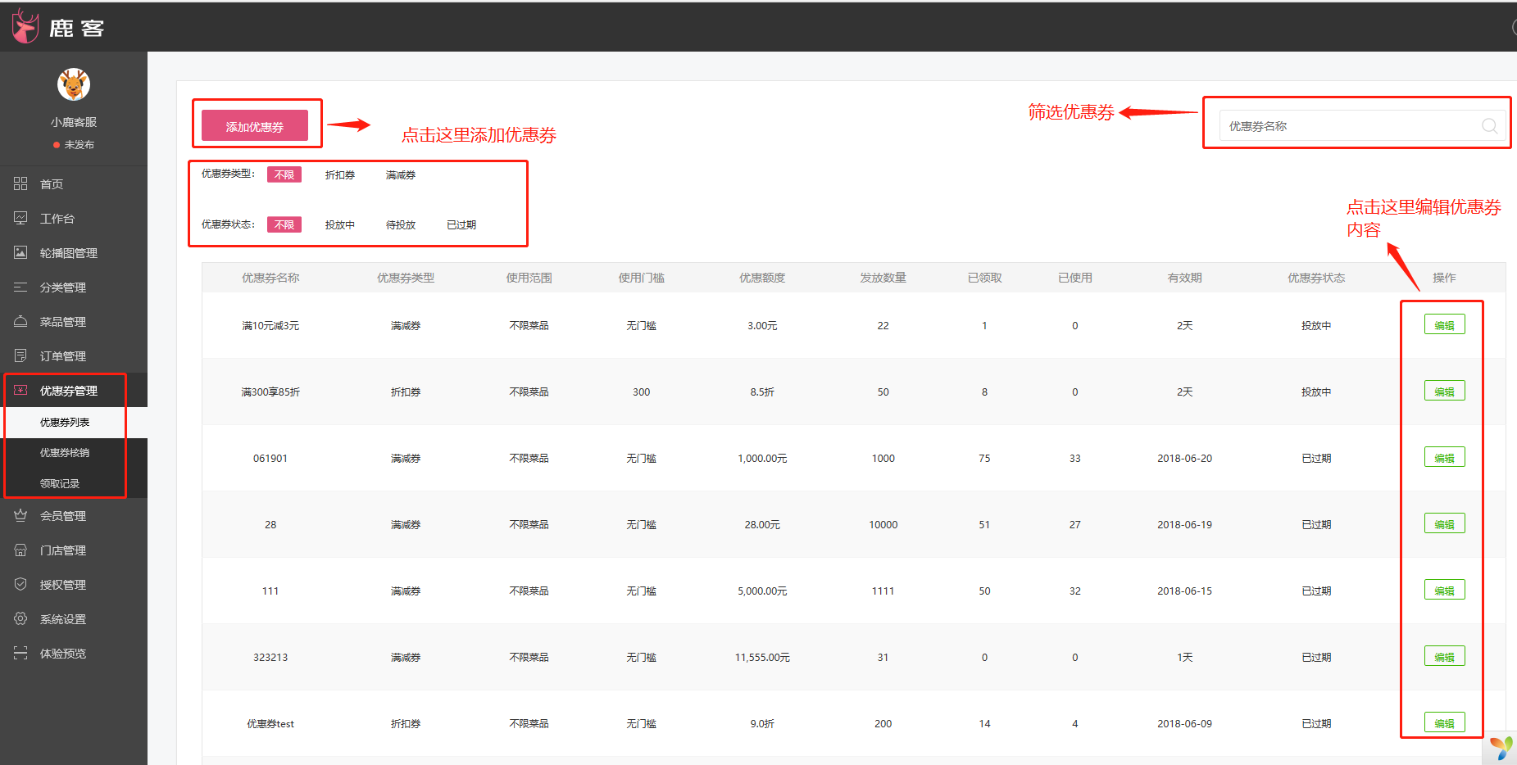
Task: Select 不限 for 优惠券状态
Action: [284, 224]
